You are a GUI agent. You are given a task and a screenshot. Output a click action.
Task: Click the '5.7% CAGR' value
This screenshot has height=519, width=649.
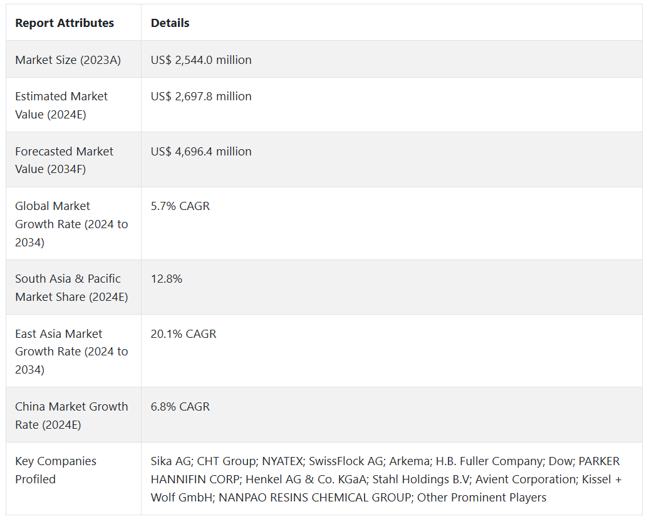tap(180, 206)
